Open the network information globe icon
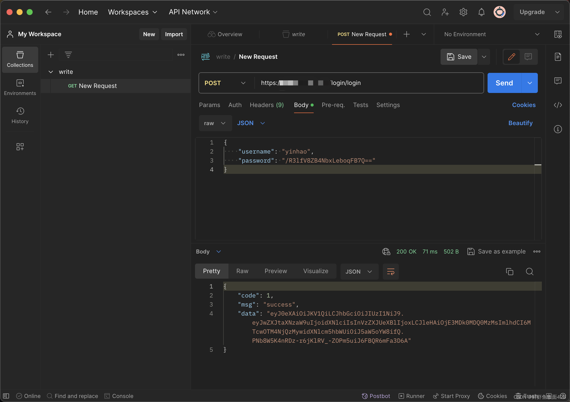570x402 pixels. pos(386,252)
